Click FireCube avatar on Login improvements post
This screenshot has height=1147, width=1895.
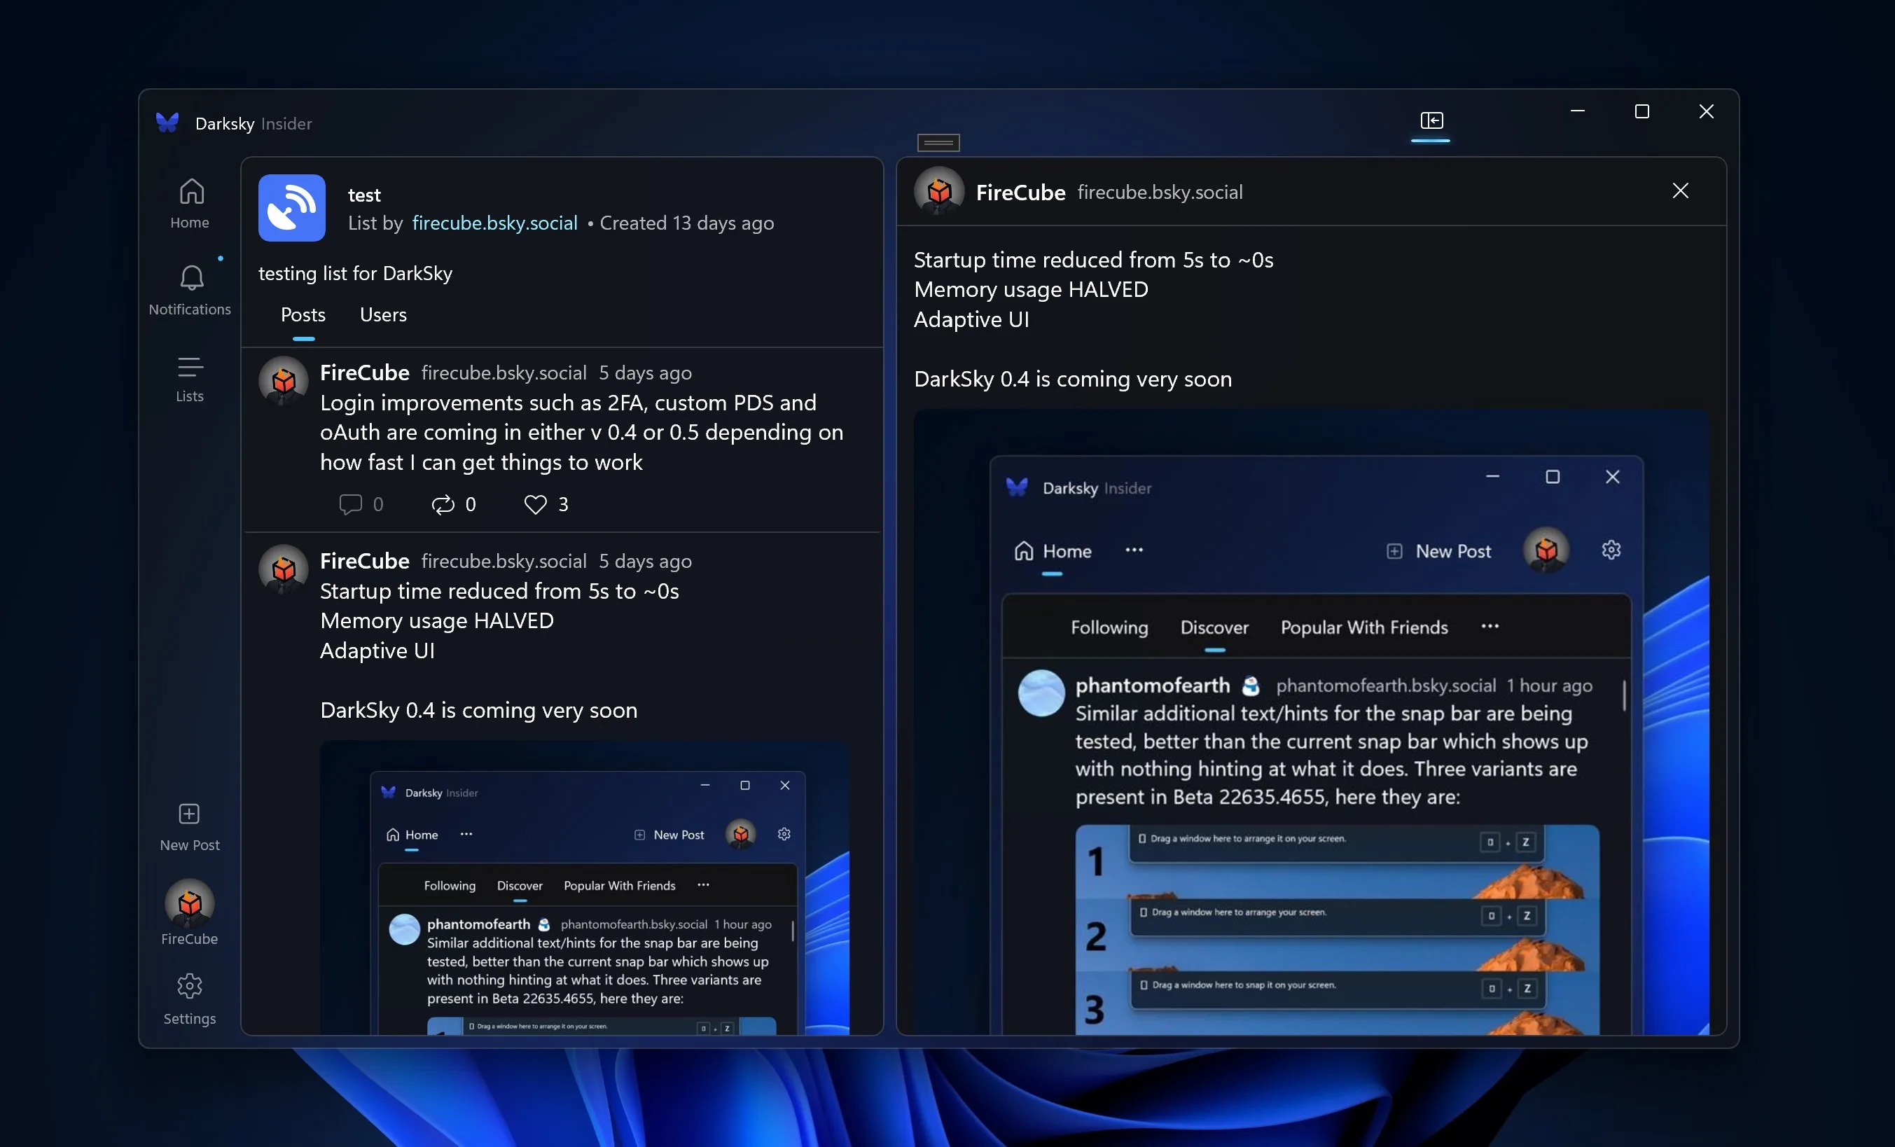(283, 380)
